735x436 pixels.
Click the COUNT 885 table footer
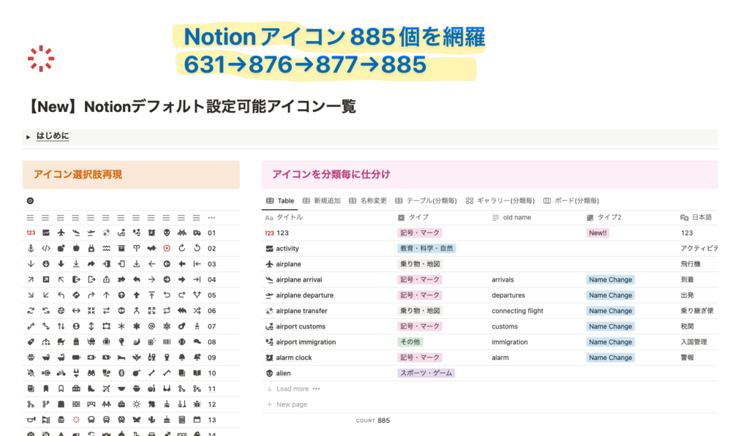[x=373, y=421]
